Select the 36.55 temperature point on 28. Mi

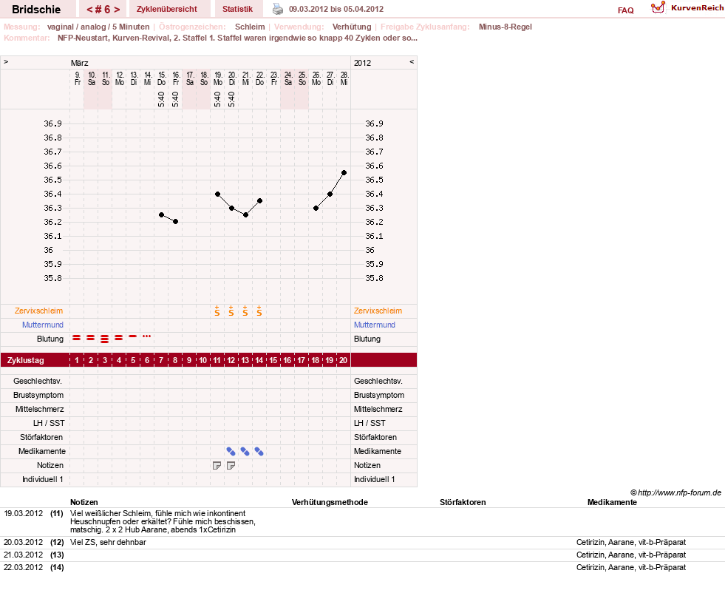344,172
